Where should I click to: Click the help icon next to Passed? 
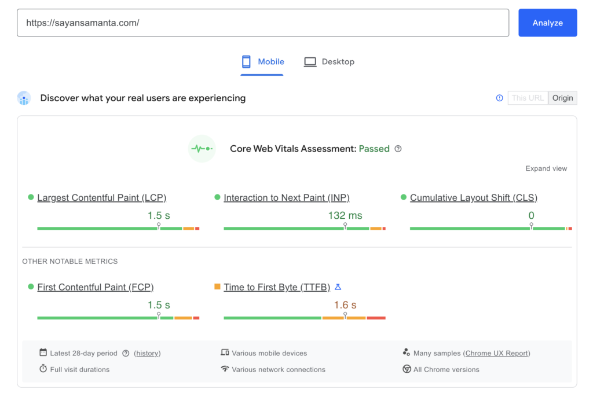click(398, 149)
